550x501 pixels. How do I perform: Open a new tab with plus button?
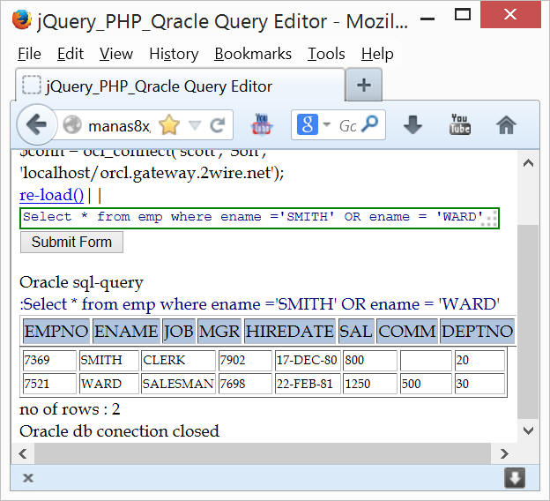click(363, 86)
